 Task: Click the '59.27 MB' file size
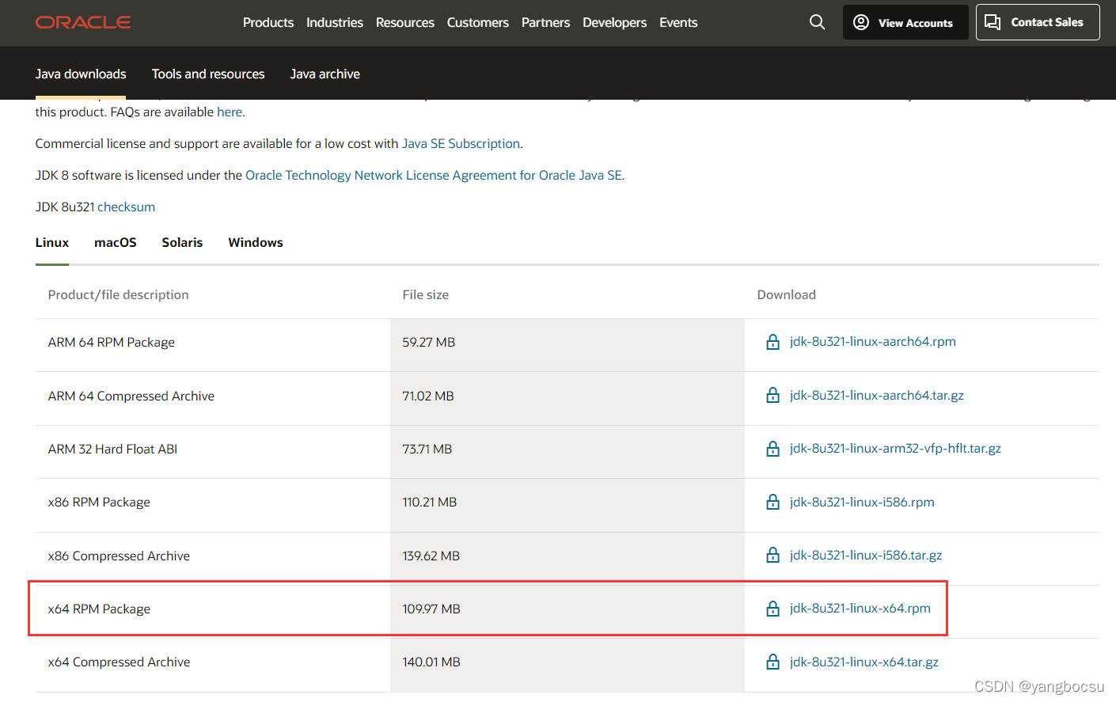(429, 342)
